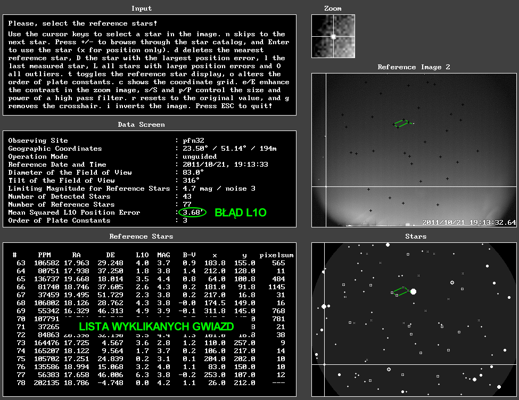The image size is (519, 400).
Task: Click the 'Tilt of the Field of View' label
Action: (62, 180)
